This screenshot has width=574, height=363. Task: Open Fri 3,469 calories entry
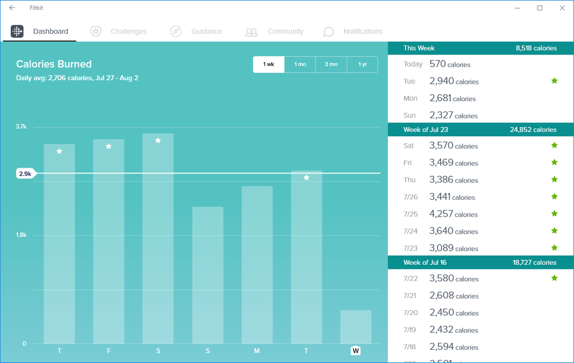coord(481,163)
